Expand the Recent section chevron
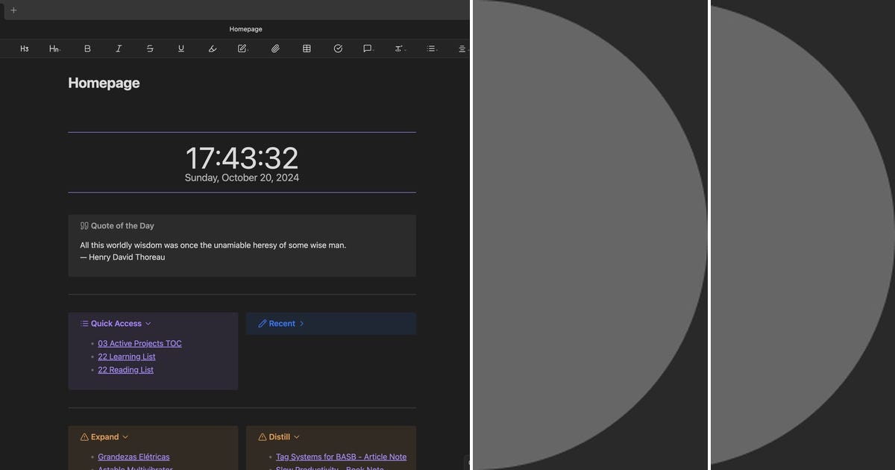 coord(302,323)
